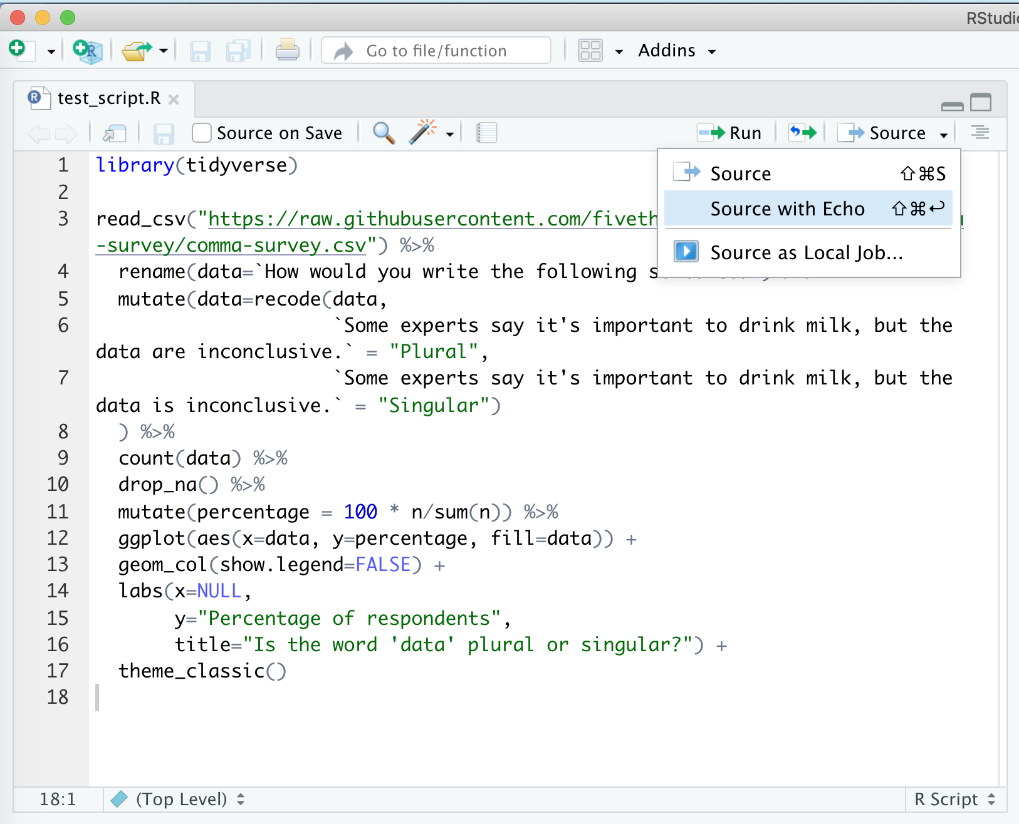Click the Code Tools magic wand
This screenshot has width=1019, height=824.
tap(422, 133)
